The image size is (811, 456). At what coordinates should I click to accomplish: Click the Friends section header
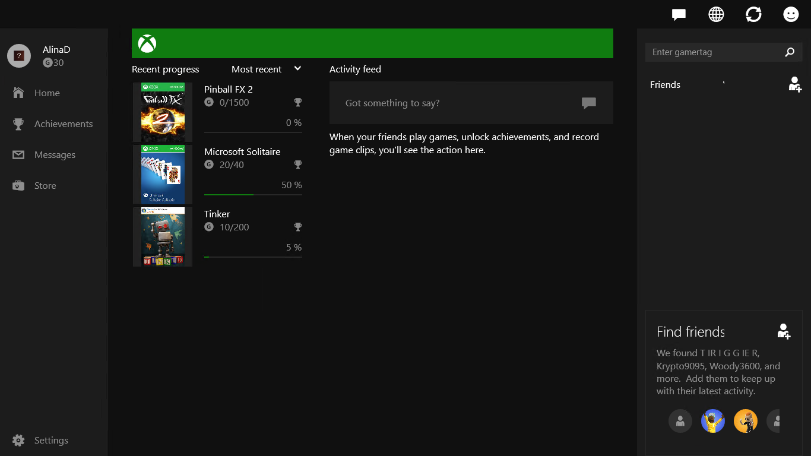[665, 84]
